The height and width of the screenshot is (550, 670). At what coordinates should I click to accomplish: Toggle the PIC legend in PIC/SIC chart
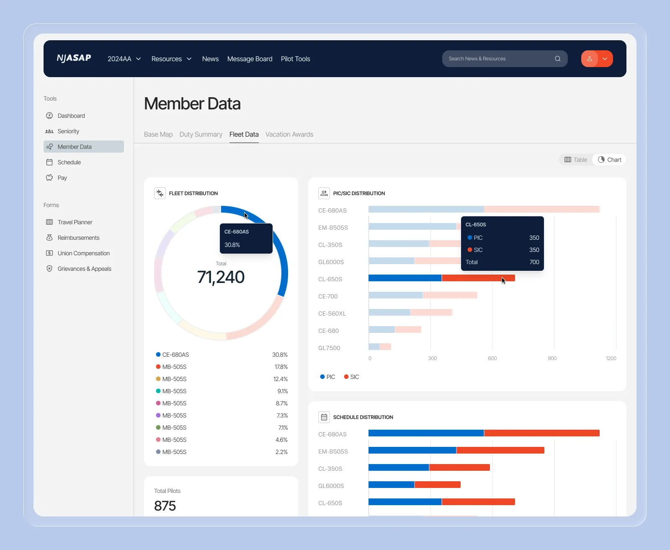tap(327, 376)
